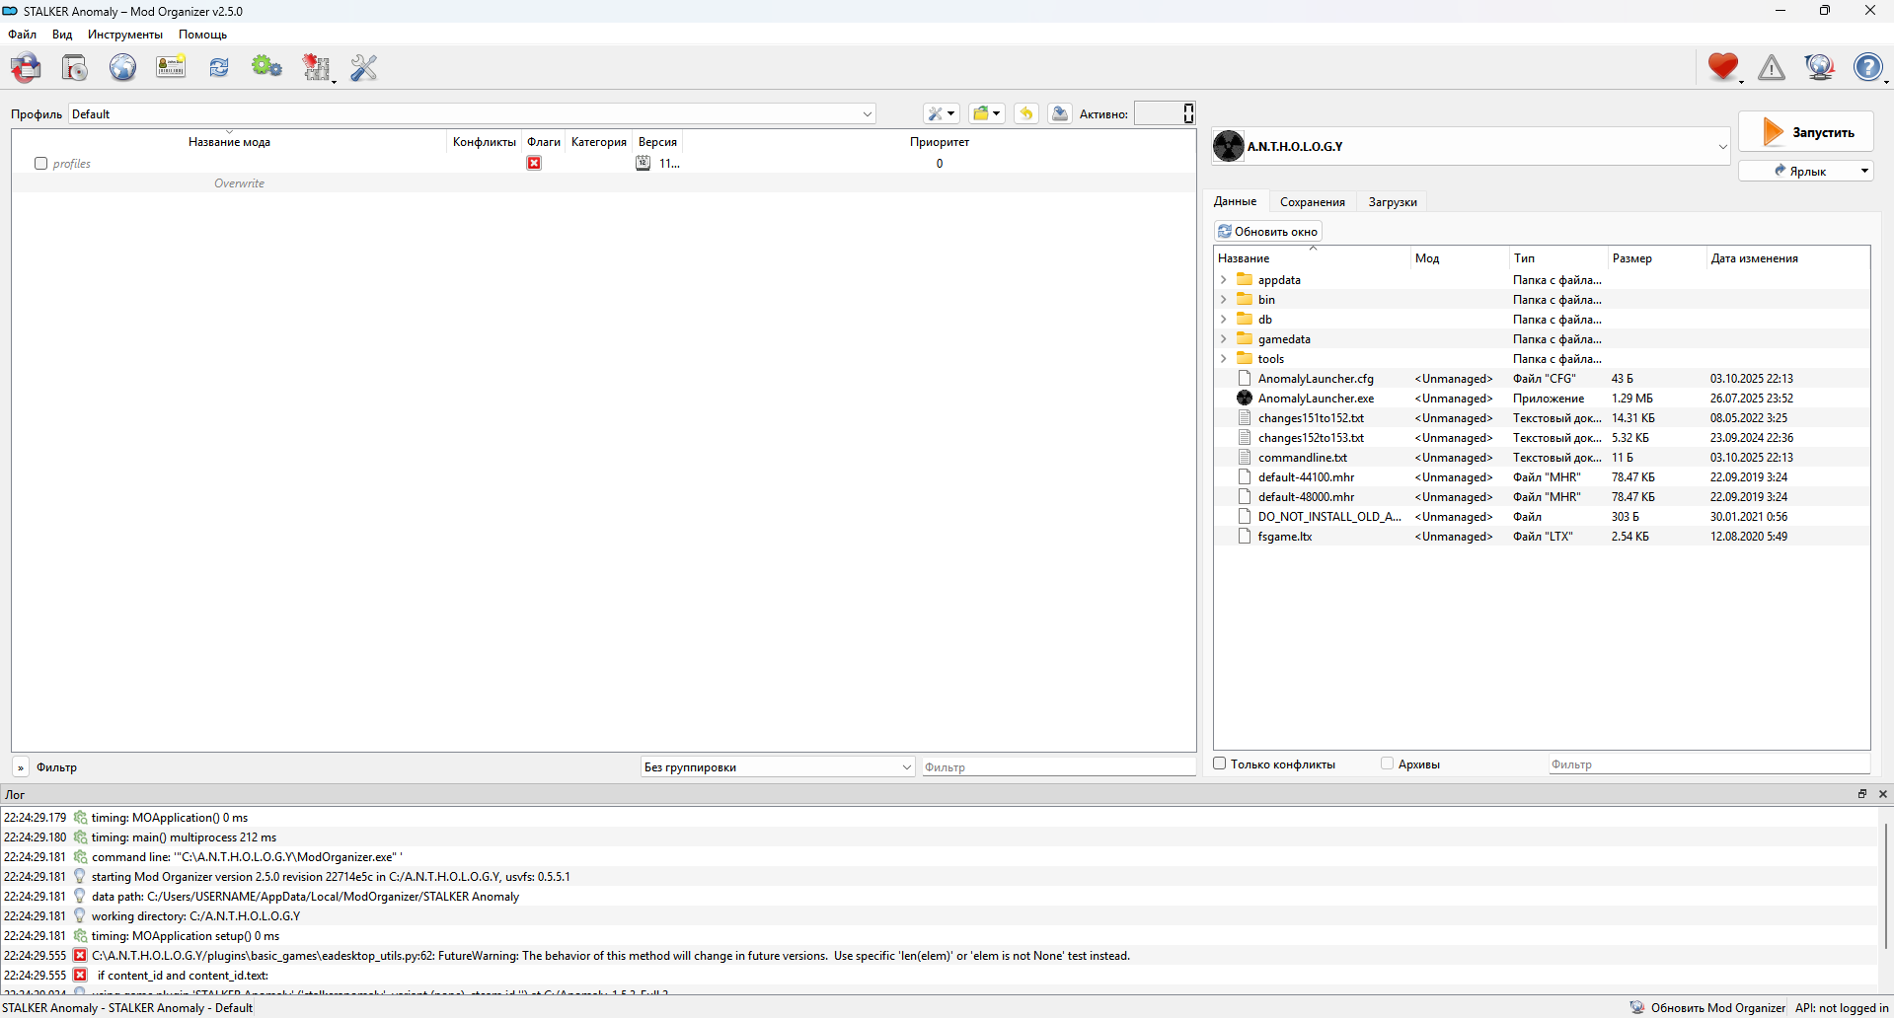Viewport: 1894px width, 1018px height.
Task: Click the 'Обновить окно' button
Action: click(1267, 232)
